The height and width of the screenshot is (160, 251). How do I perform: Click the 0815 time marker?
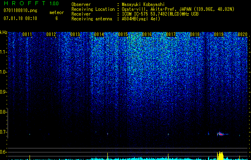coord(123,34)
